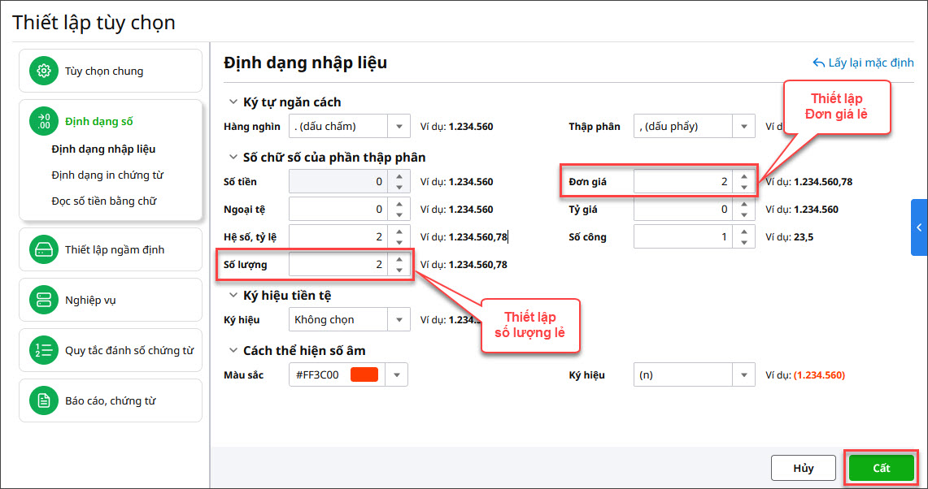The height and width of the screenshot is (489, 928).
Task: Open the Nghiệp vụ section
Action: pos(111,300)
